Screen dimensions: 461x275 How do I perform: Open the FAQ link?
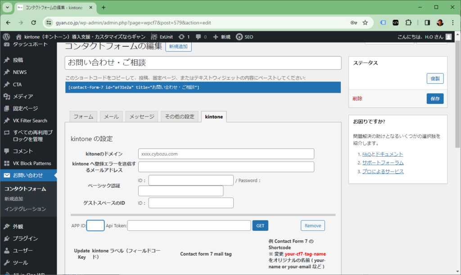[366, 154]
